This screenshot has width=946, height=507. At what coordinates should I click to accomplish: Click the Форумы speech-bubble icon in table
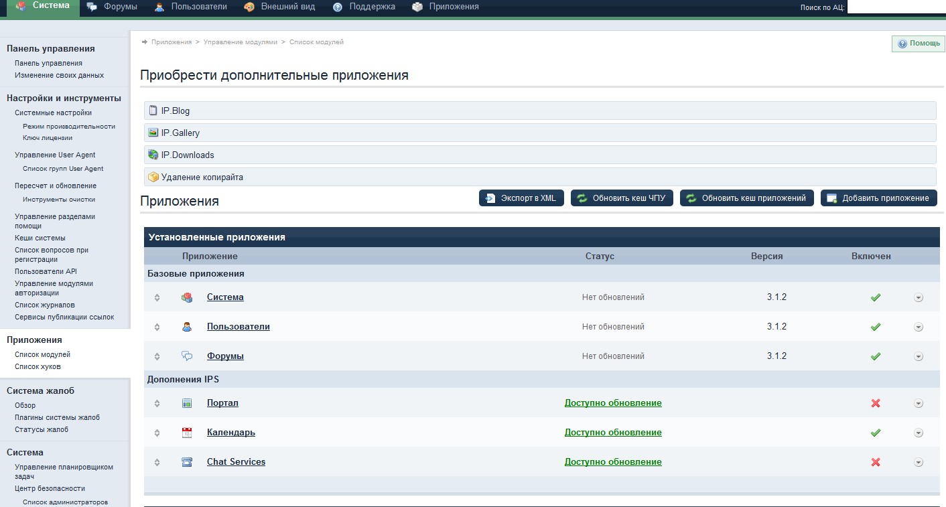click(187, 356)
